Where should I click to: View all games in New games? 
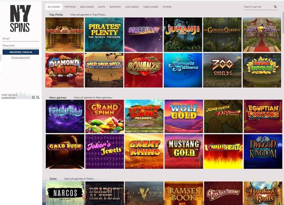tap(93, 97)
